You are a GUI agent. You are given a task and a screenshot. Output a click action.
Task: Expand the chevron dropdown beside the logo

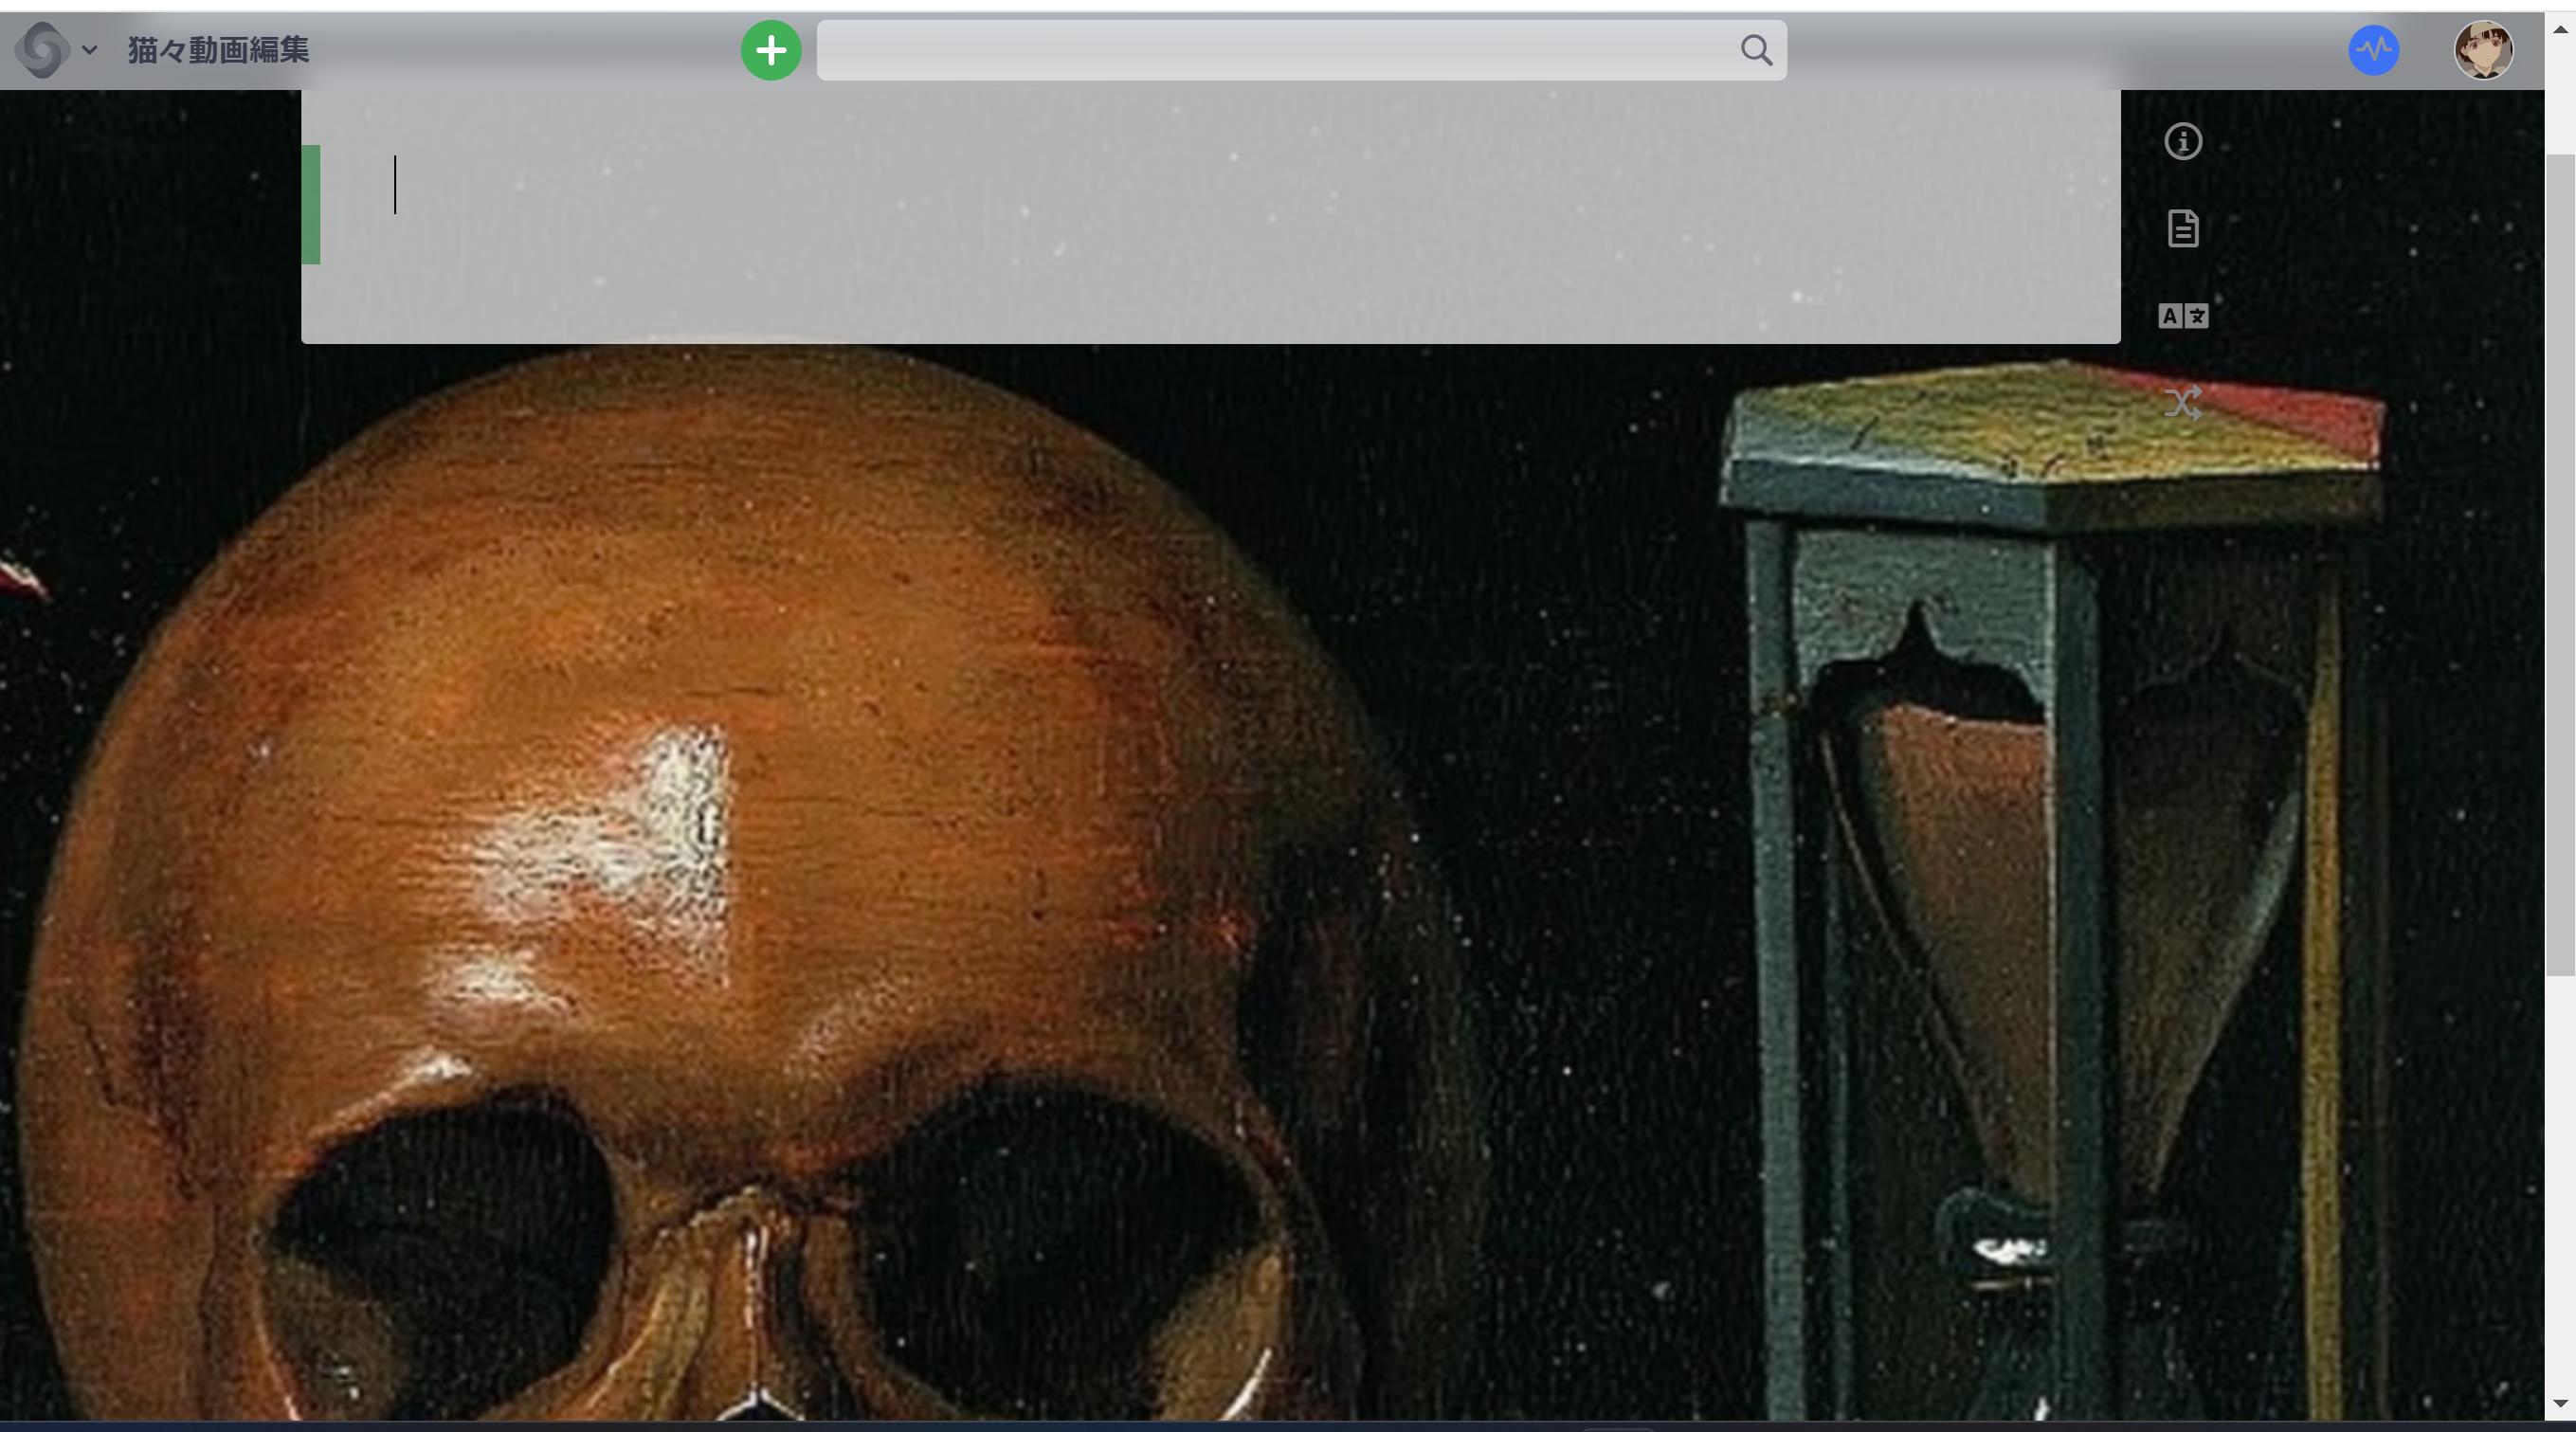(x=89, y=50)
